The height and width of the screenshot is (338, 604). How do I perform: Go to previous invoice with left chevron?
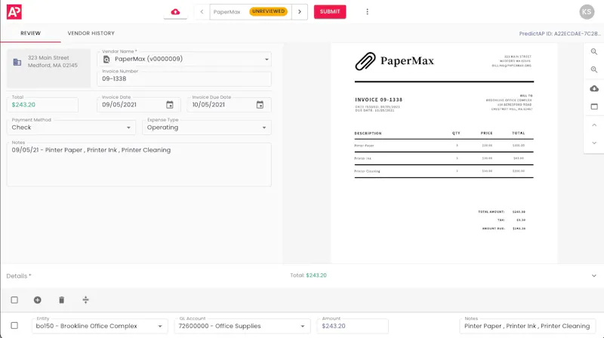pyautogui.click(x=202, y=11)
